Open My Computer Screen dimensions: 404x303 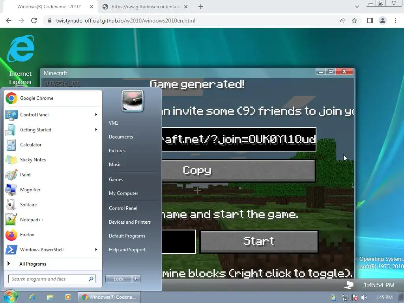(123, 193)
